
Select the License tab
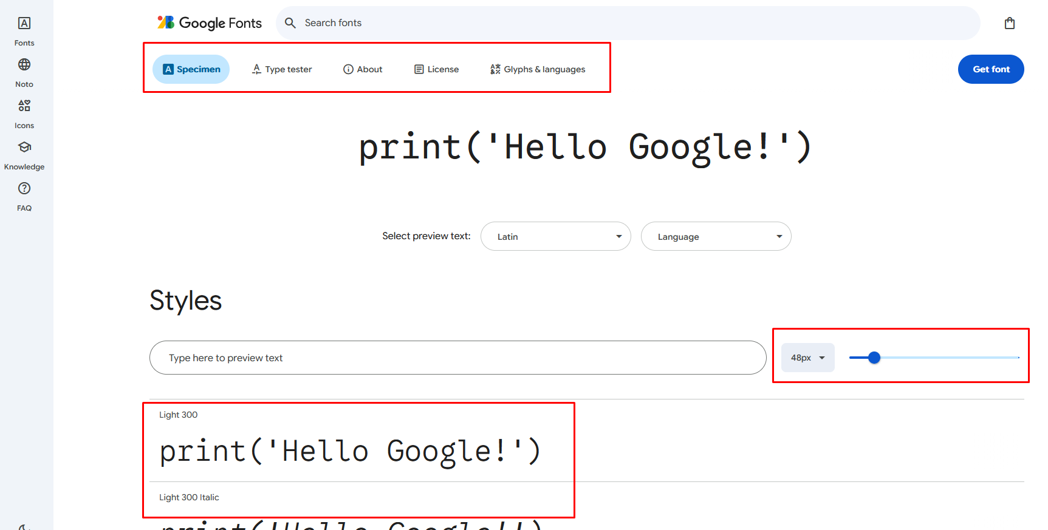coord(436,69)
